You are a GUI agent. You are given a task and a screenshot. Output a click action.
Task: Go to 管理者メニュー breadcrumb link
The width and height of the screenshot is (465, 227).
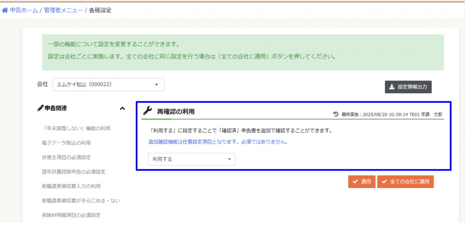[x=63, y=10]
